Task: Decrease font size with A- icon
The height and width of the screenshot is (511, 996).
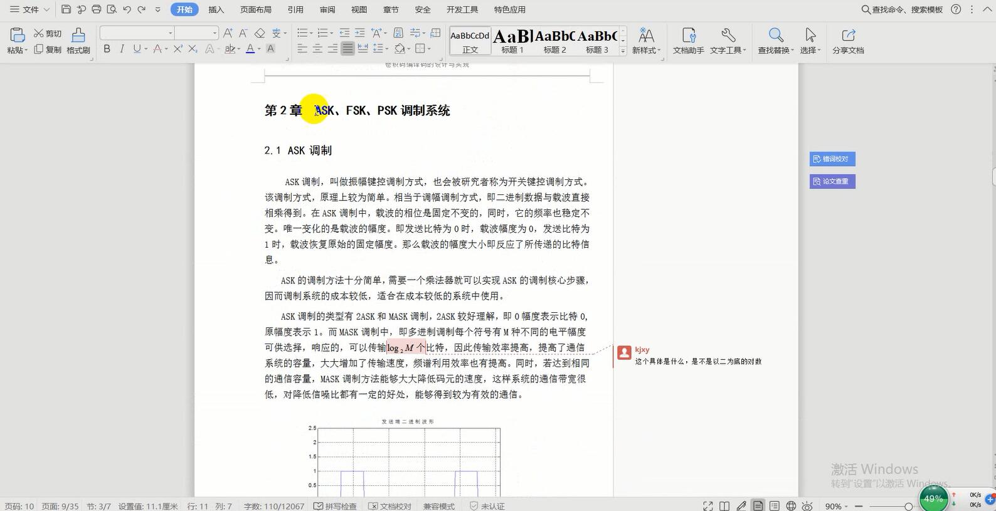Action: point(243,33)
